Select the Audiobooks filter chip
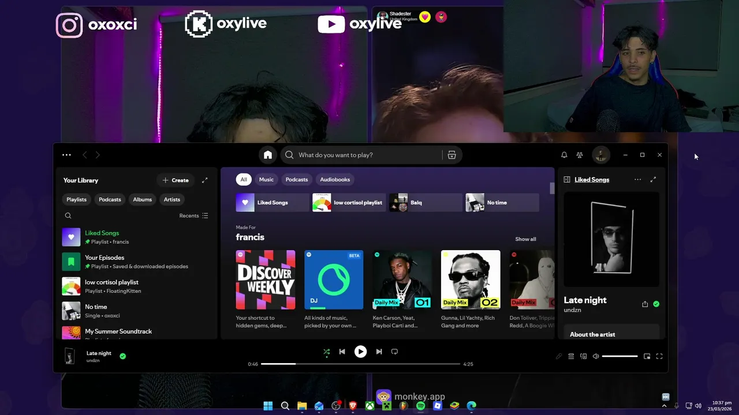This screenshot has width=739, height=415. click(335, 179)
